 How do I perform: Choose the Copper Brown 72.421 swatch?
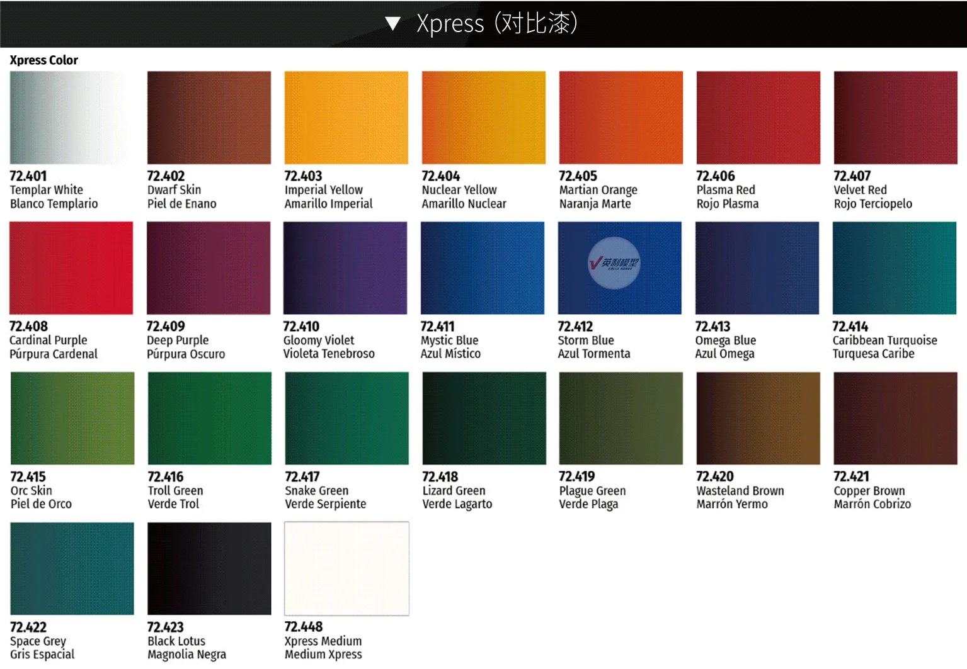tap(896, 419)
